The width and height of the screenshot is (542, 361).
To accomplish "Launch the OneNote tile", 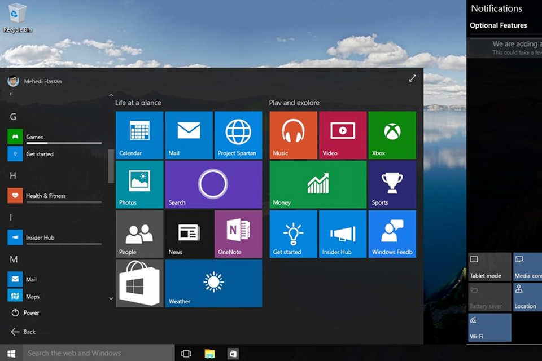I will (238, 234).
